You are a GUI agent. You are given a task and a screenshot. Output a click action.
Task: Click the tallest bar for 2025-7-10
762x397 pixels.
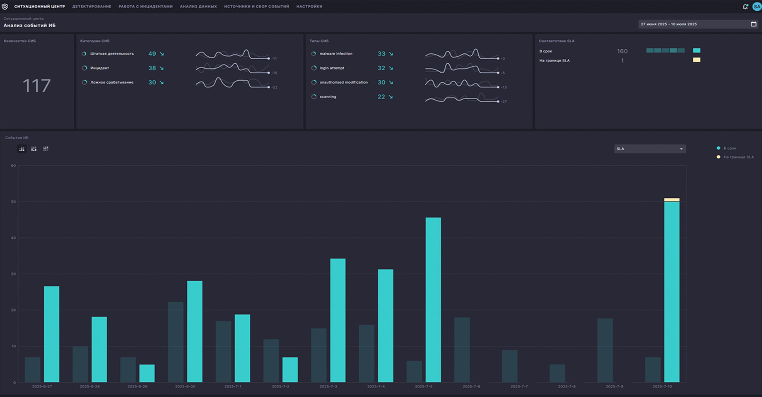[671, 292]
